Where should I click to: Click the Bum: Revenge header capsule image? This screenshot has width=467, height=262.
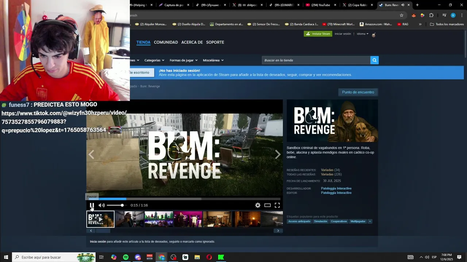[332, 121]
